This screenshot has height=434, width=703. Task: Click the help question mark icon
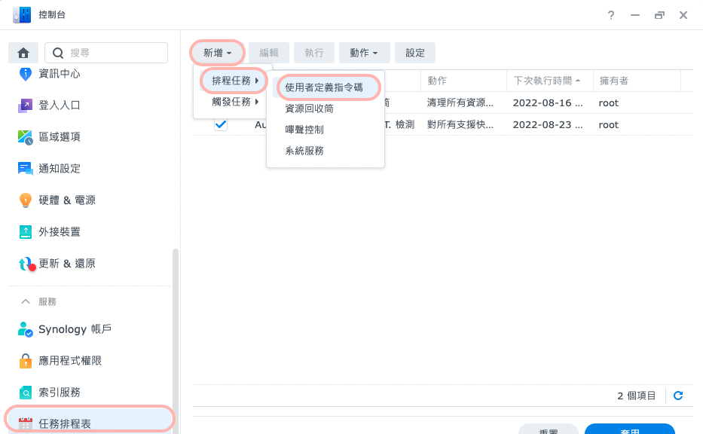point(611,15)
